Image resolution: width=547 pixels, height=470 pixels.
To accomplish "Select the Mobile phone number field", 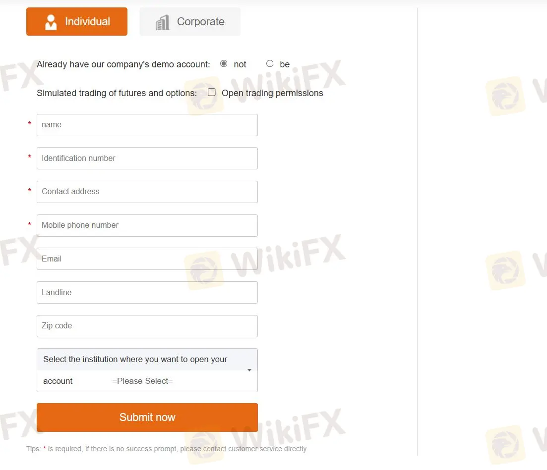I will click(x=147, y=225).
